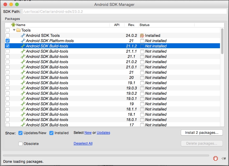Screen dimensions: 229x166
Task: Click Not installed status icon for Build-tools 21.1.2
Action: pyautogui.click(x=142, y=46)
